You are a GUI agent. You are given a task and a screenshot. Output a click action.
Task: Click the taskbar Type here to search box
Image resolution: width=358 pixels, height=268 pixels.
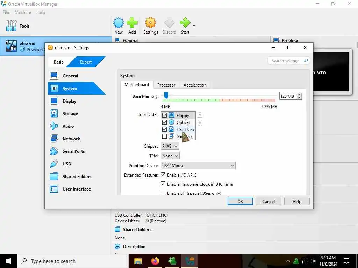tap(73, 261)
